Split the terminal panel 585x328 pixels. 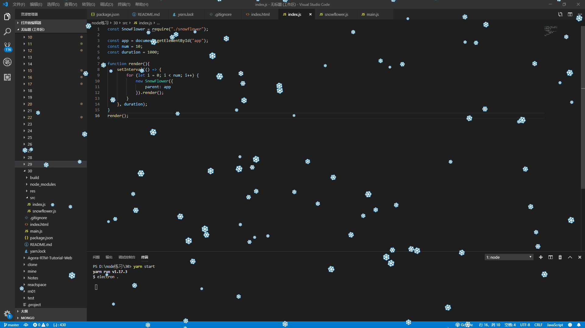pos(551,257)
